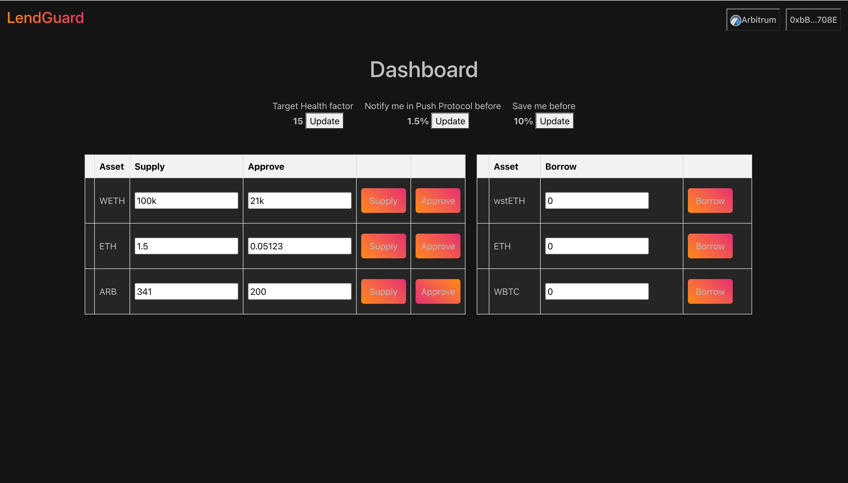Select Target Health Factor input
The image size is (848, 483).
[297, 121]
